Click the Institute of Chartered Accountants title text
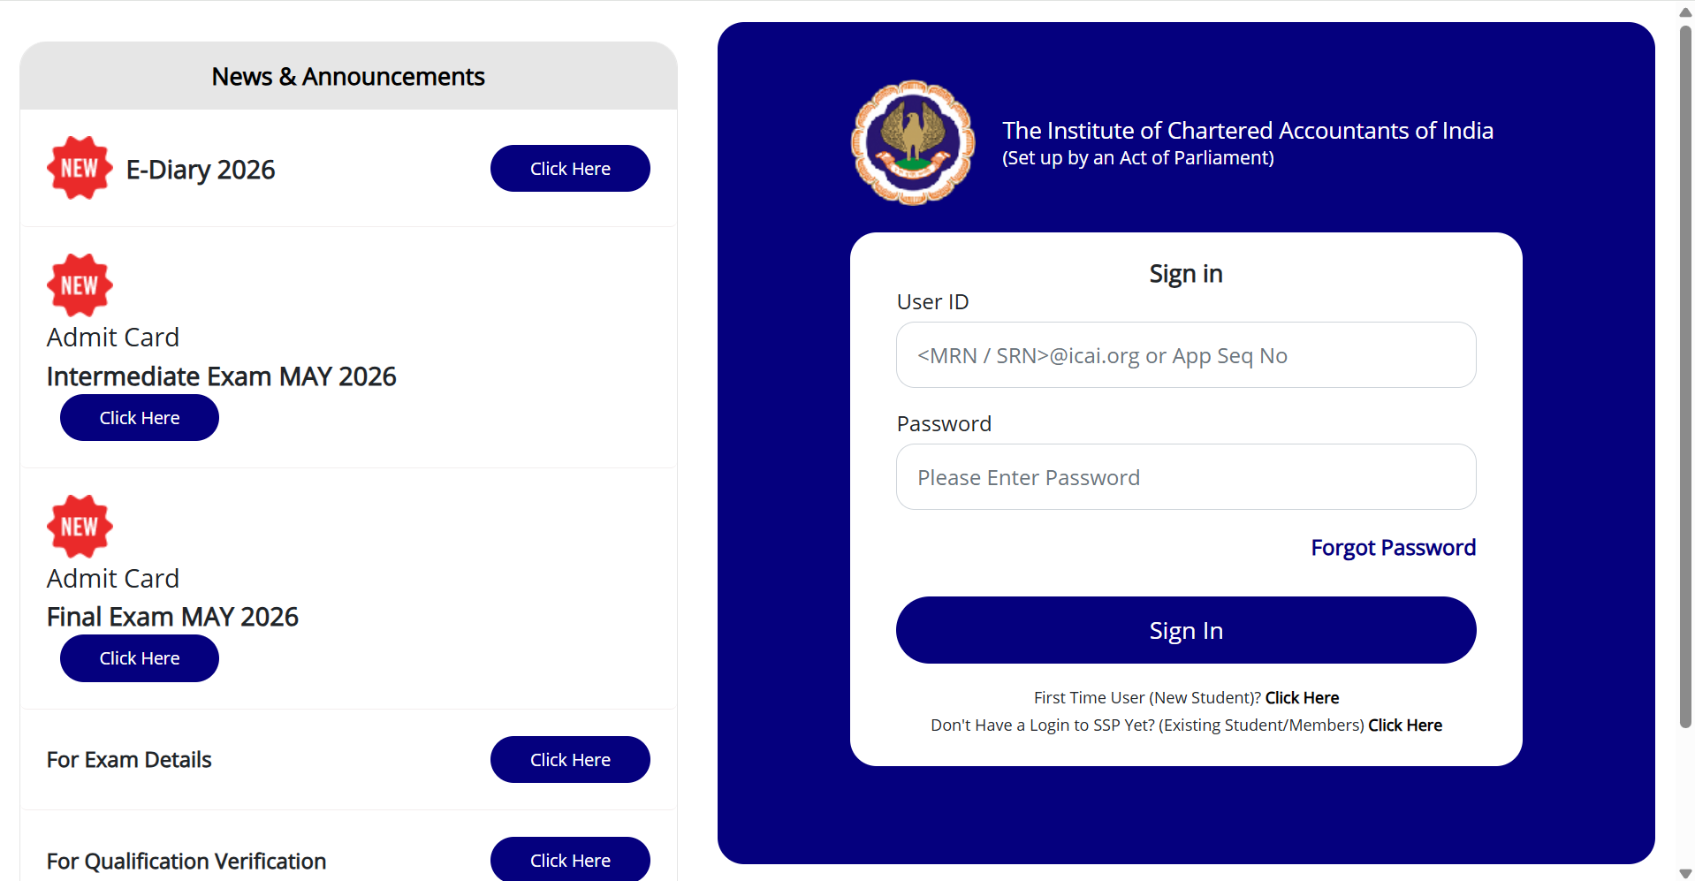Screen dimensions: 1695x881 (1247, 131)
